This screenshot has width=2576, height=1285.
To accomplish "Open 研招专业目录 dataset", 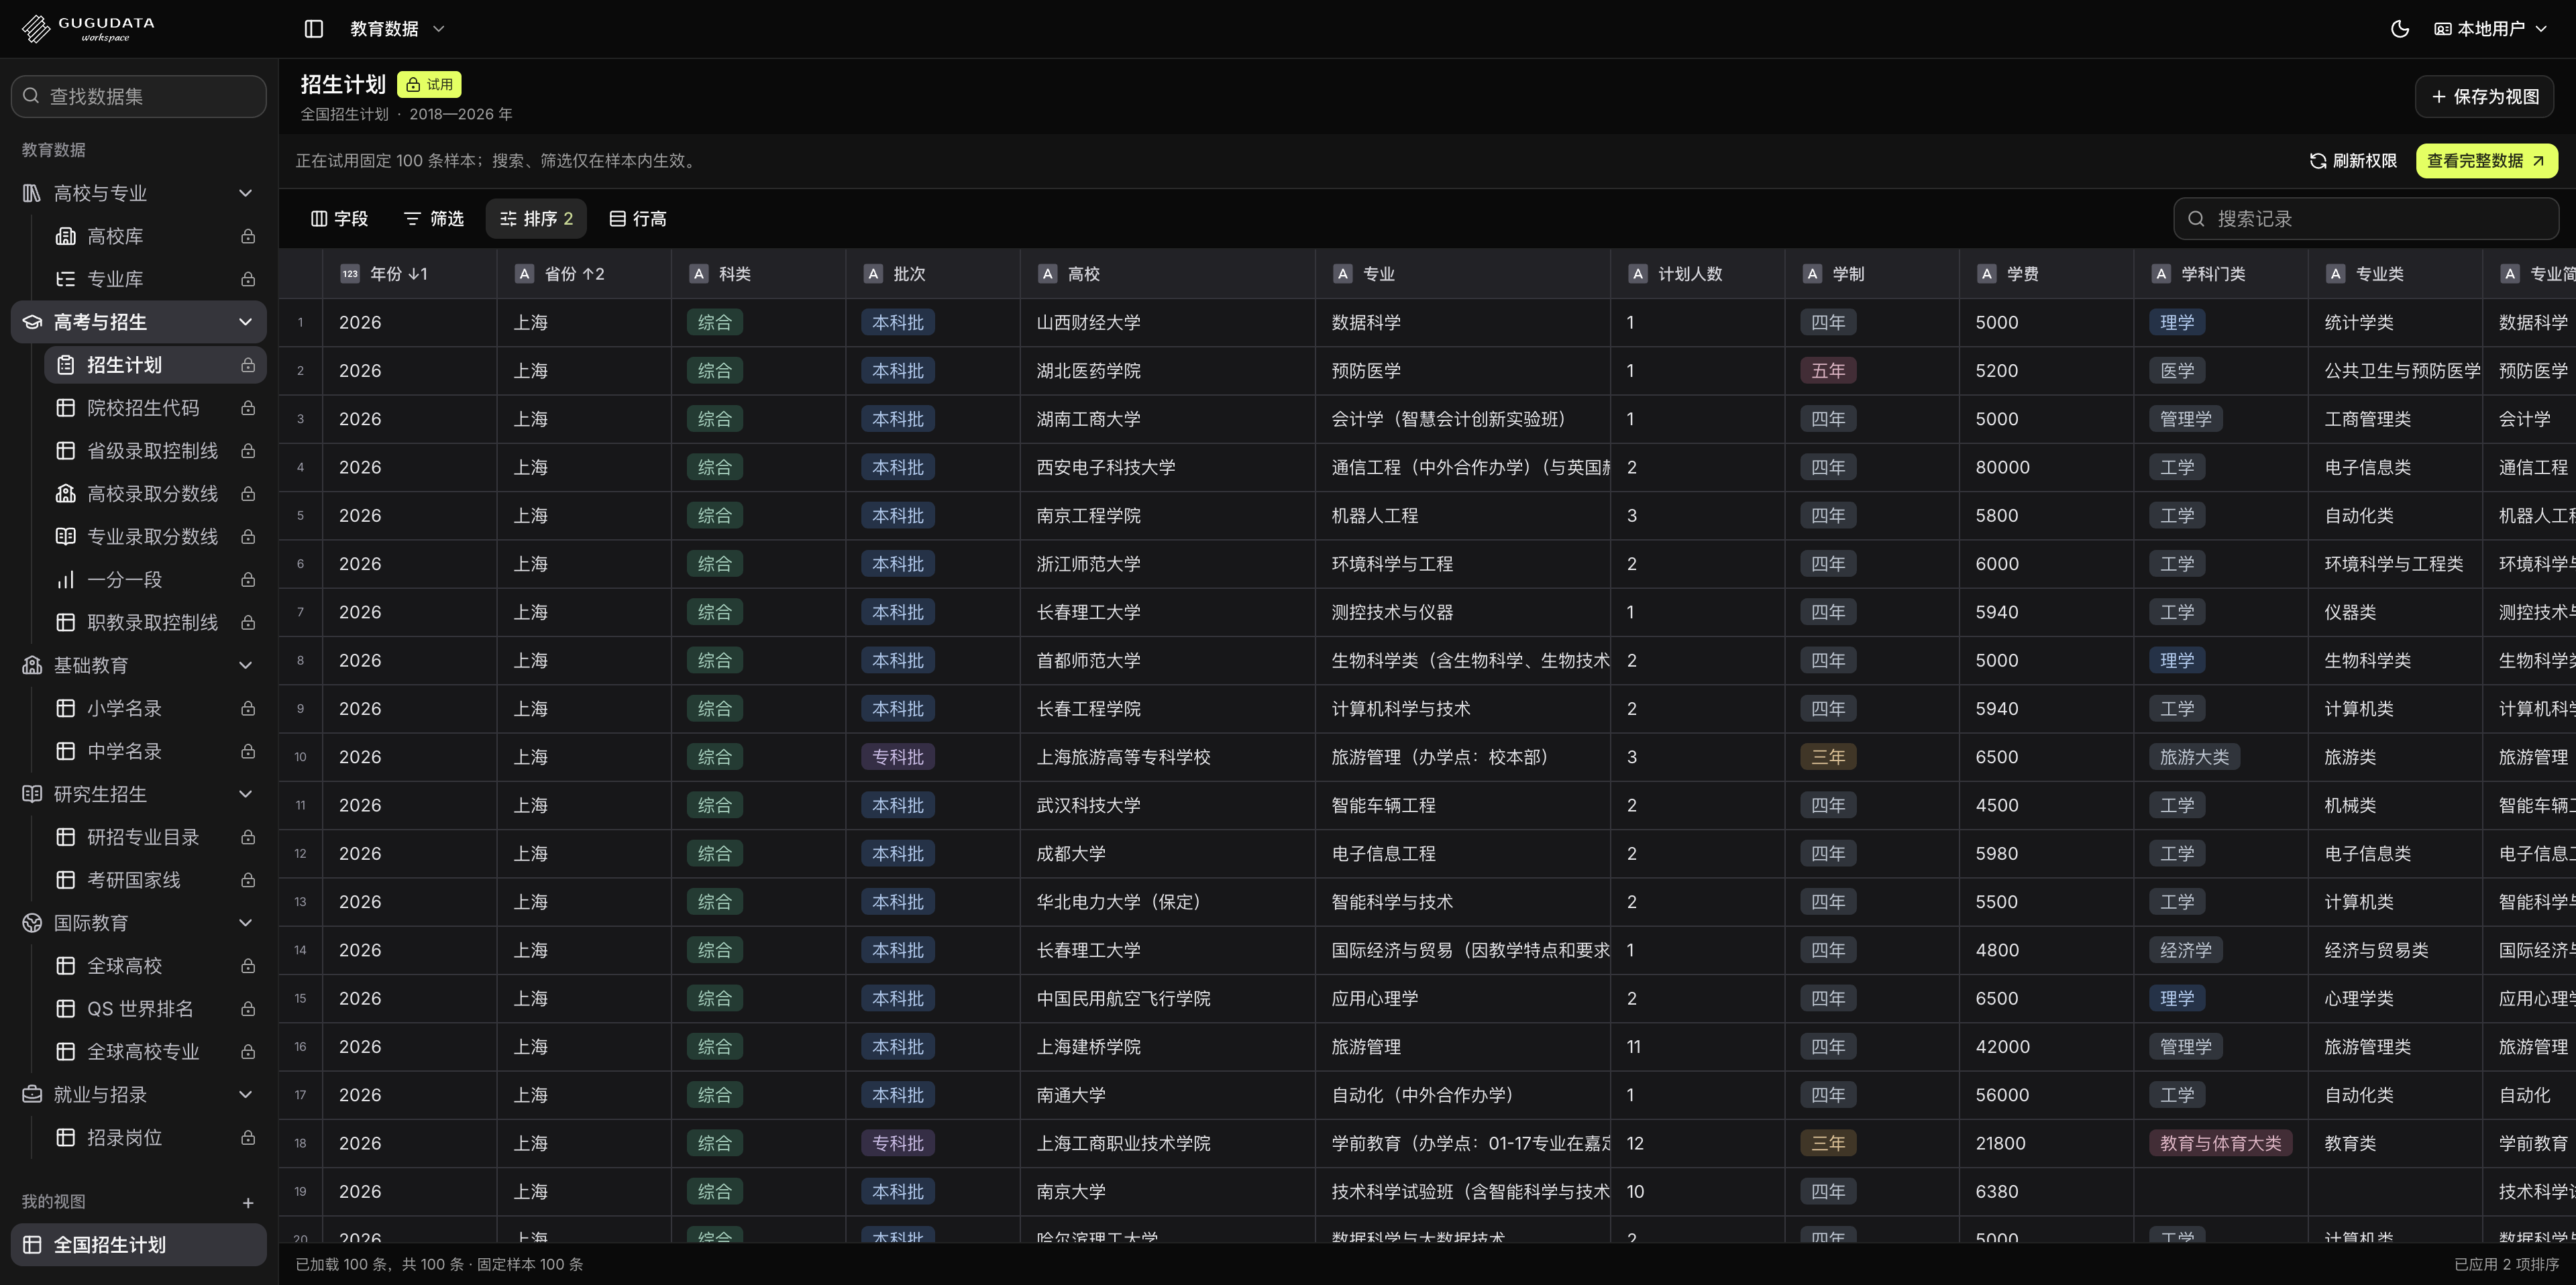I will [155, 837].
